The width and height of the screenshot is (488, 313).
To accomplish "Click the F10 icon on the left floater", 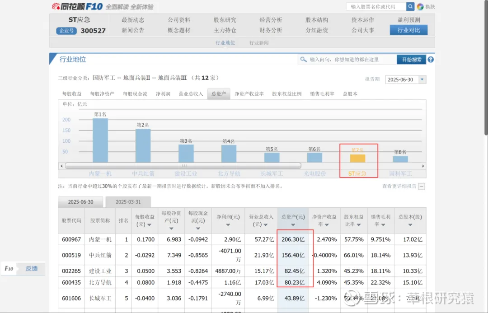I will (x=9, y=268).
